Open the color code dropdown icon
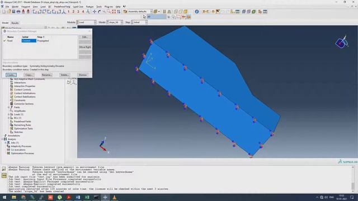This screenshot has height=201, width=358. point(156,12)
